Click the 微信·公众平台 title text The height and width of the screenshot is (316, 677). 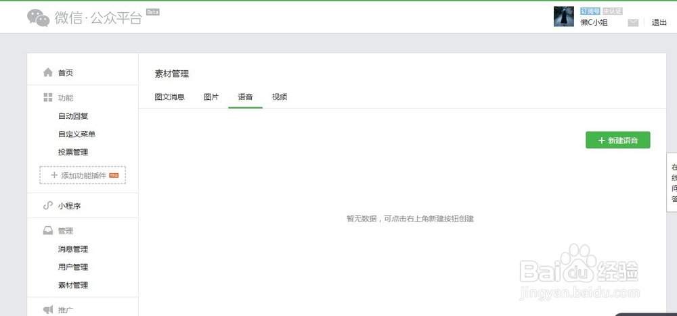coord(98,18)
